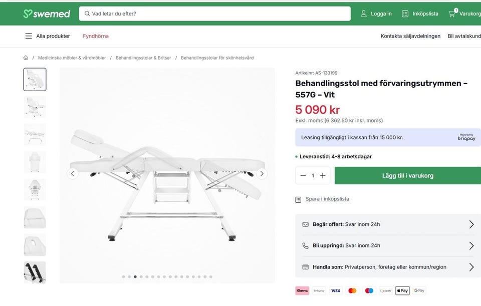Decrease quantity with minus button
Viewport: 481px width, 306px height.
303,176
